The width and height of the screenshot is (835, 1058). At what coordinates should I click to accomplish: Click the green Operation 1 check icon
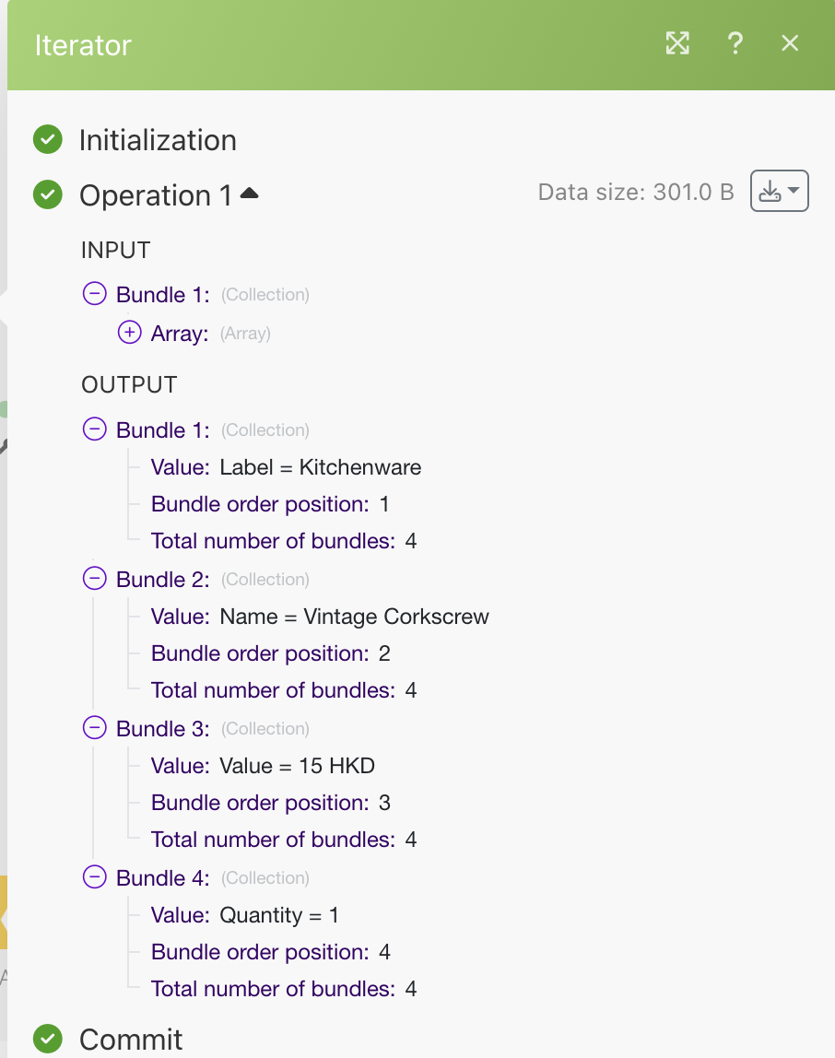48,195
